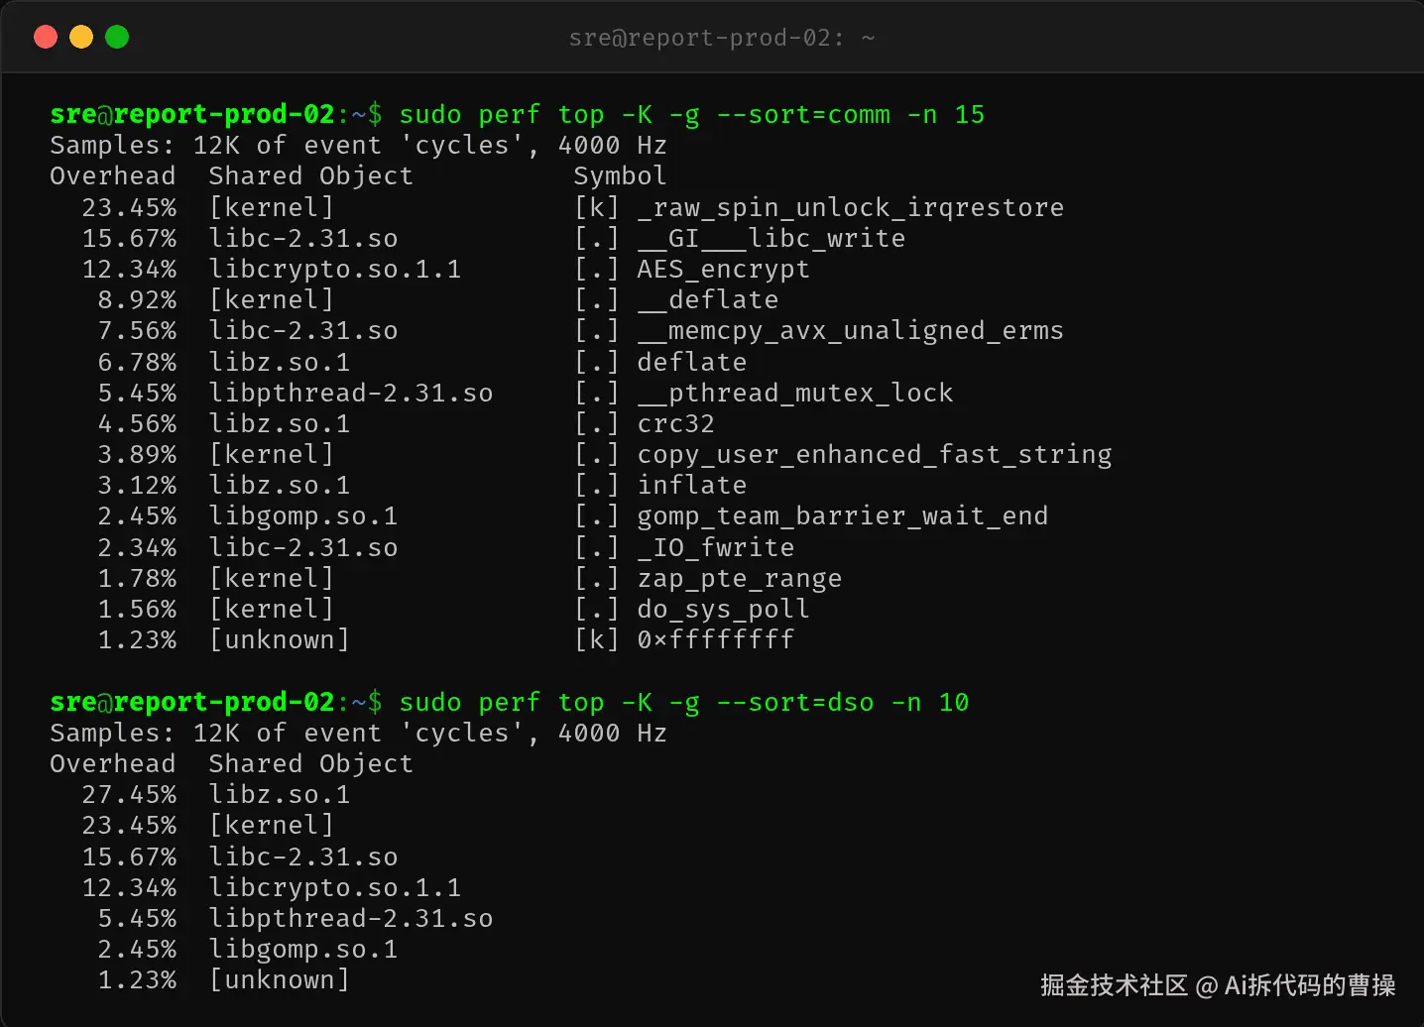Click the Symbol column header
Image resolution: width=1424 pixels, height=1027 pixels.
click(620, 176)
